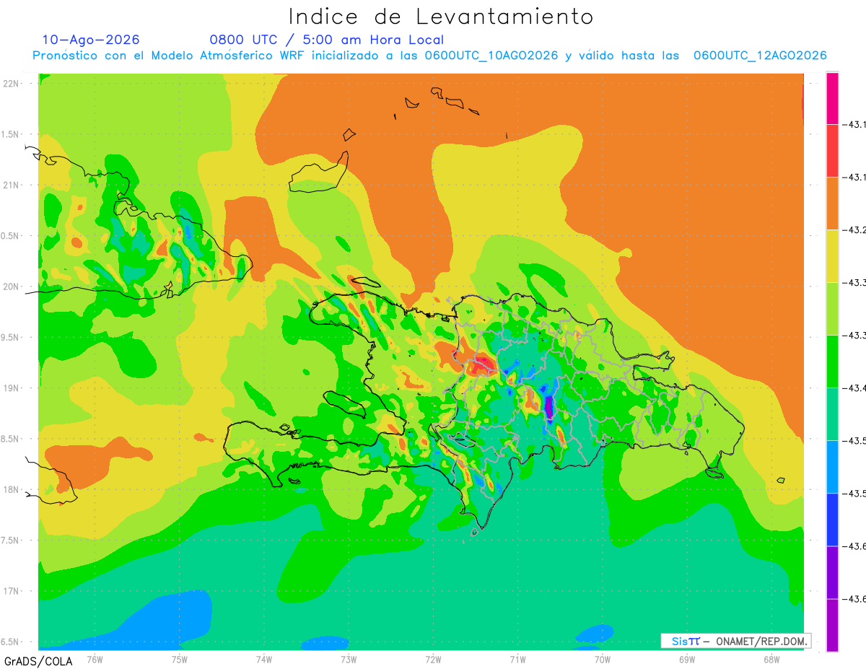
Task: Pick the magenta swatch in the color legend
Action: (x=832, y=98)
